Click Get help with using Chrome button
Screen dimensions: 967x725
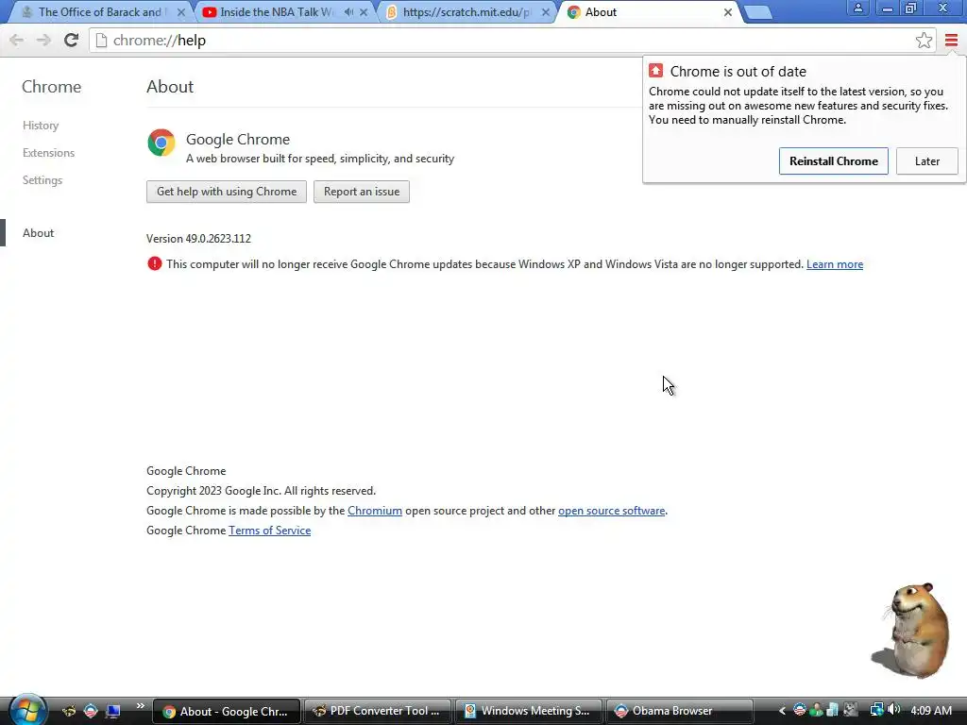227,192
